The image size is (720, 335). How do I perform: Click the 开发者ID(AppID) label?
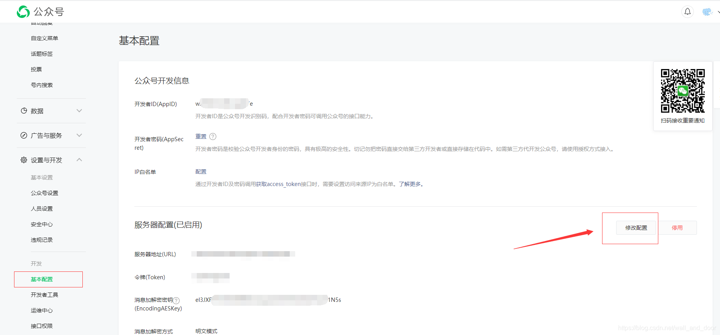pyautogui.click(x=156, y=104)
